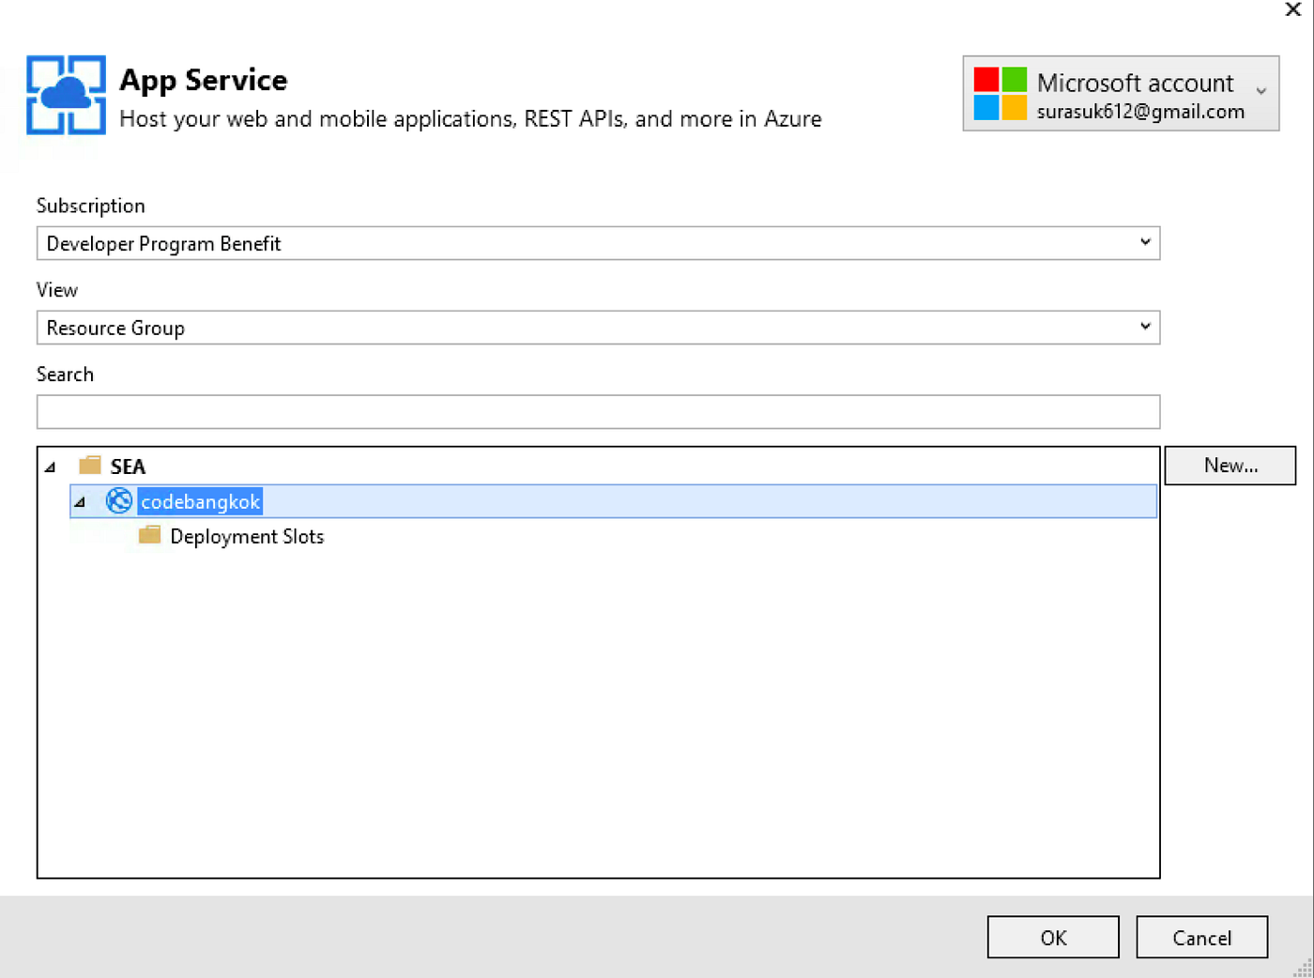Switch account via the Microsoft account selector

pos(1121,93)
